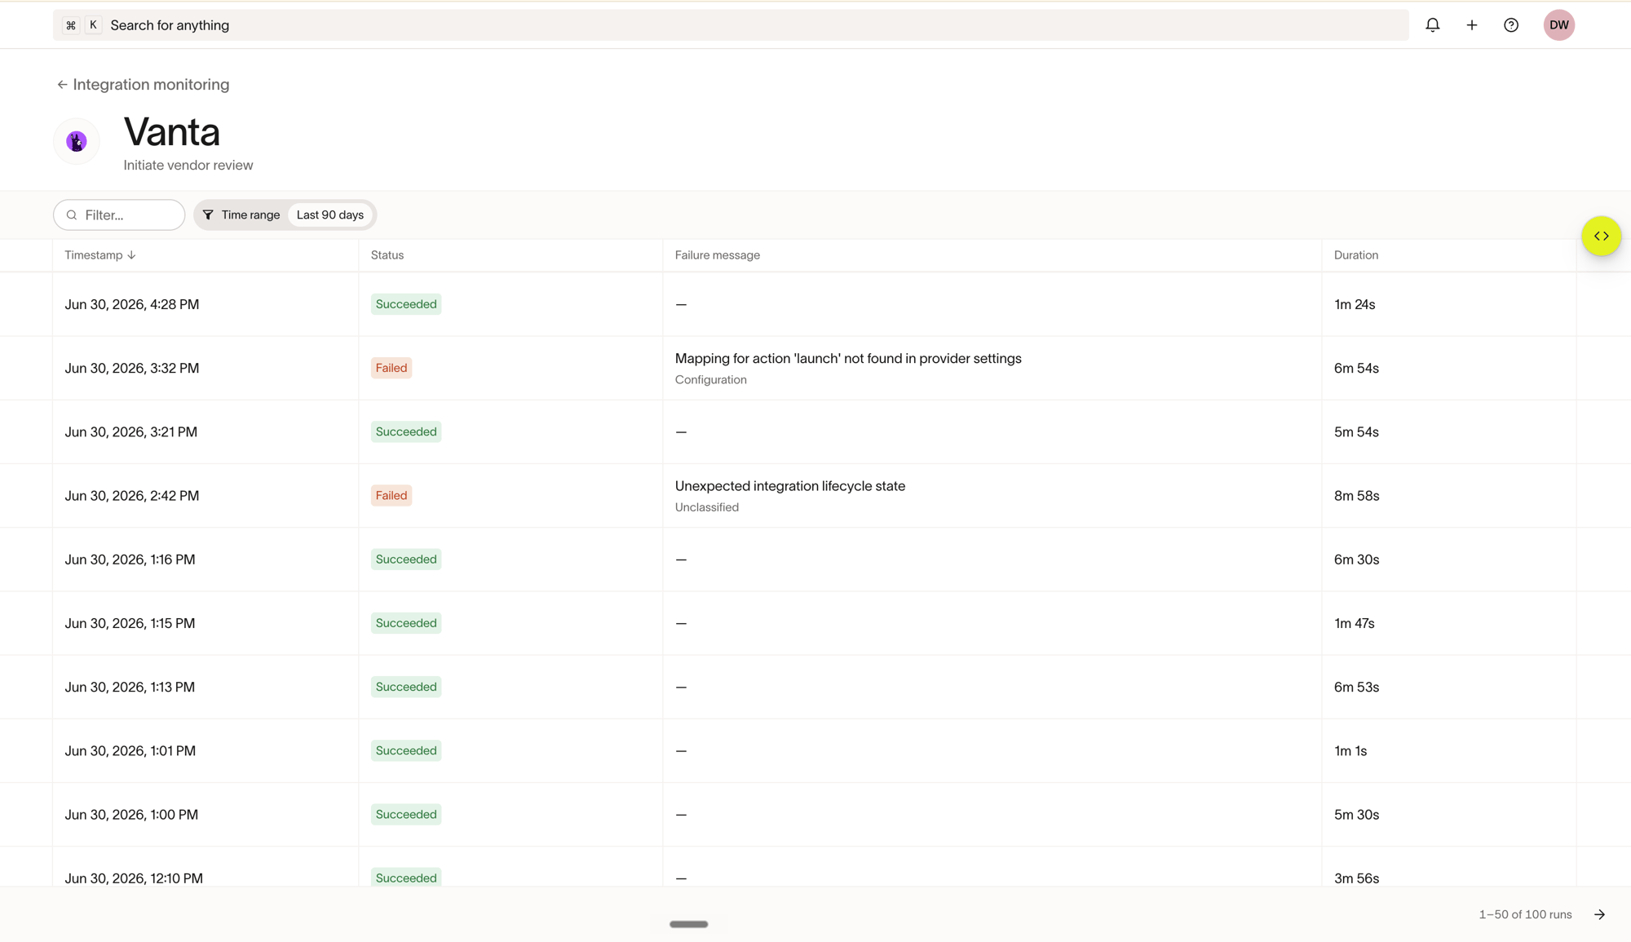1631x942 pixels.
Task: Click the sort arrow next to Timestamp
Action: pyautogui.click(x=131, y=255)
